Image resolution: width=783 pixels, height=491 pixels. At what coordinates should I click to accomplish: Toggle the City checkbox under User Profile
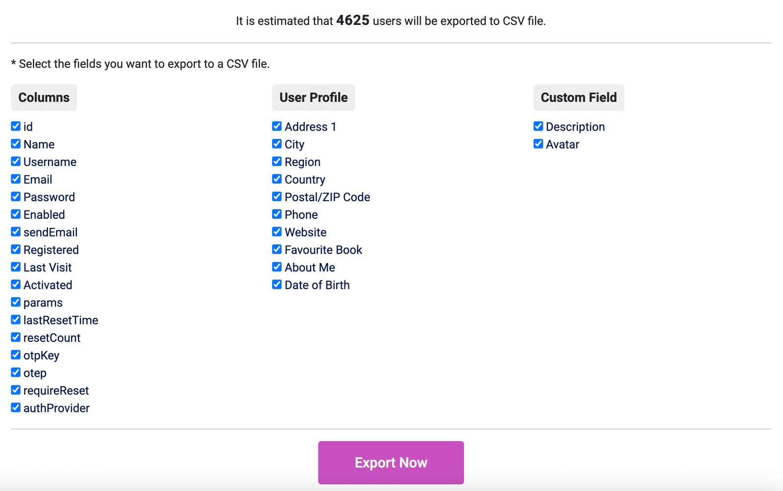(276, 143)
